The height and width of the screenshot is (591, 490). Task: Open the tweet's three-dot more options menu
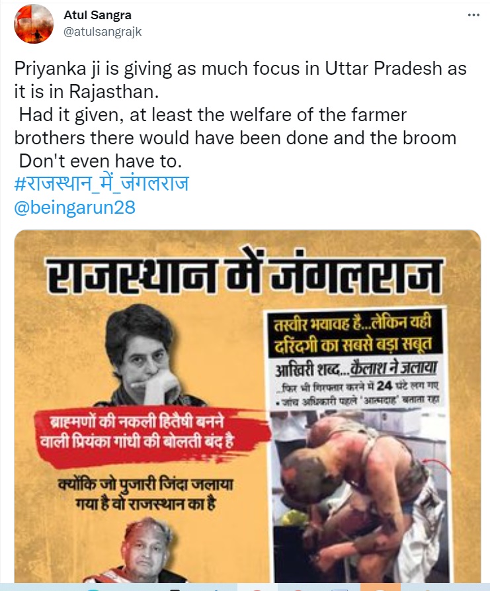pos(473,15)
